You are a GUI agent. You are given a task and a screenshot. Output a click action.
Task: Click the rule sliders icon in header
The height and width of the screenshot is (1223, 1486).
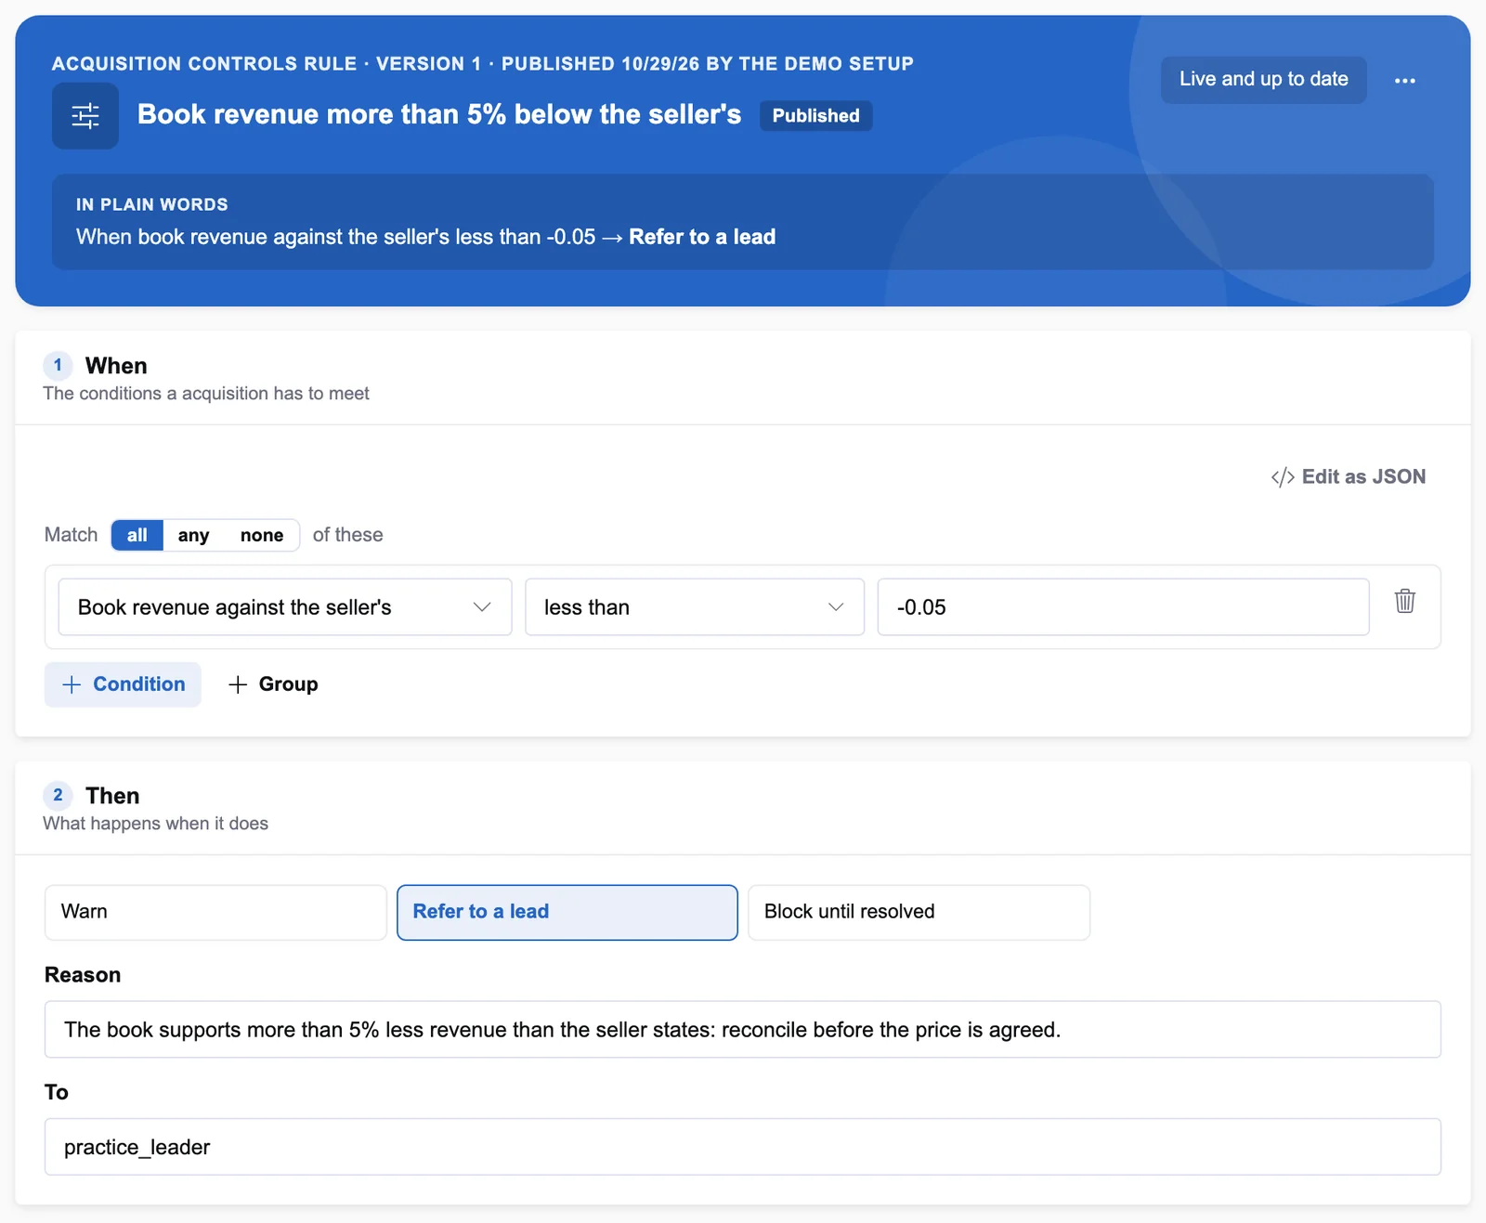(85, 116)
